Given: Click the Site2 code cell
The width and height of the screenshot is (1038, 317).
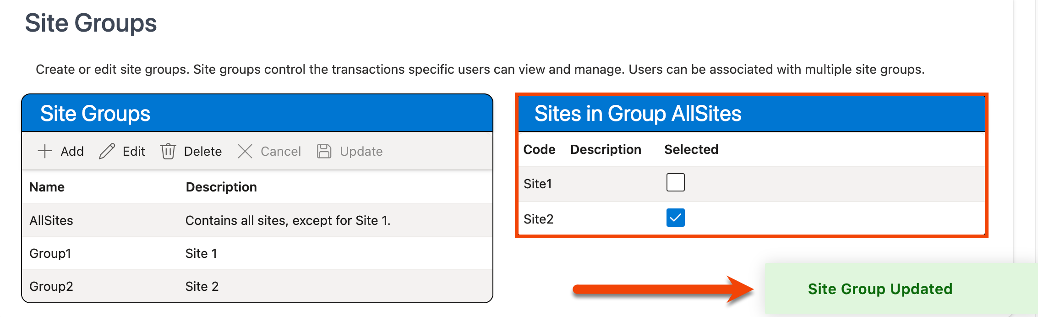Looking at the screenshot, I should (538, 219).
